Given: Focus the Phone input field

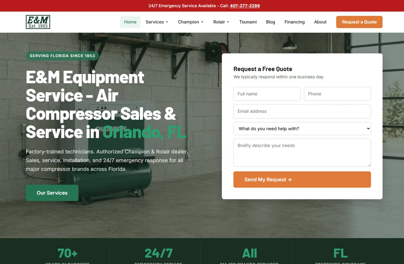Looking at the screenshot, I should pyautogui.click(x=337, y=94).
